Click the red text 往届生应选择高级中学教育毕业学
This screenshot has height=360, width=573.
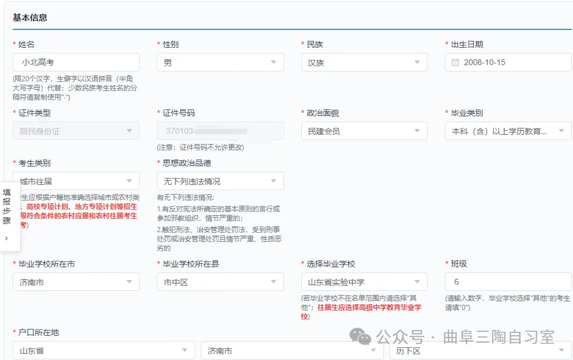pos(369,308)
